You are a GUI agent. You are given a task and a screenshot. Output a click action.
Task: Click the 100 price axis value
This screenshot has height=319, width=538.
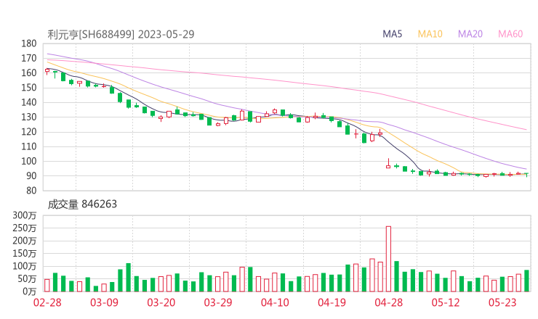tap(29, 161)
